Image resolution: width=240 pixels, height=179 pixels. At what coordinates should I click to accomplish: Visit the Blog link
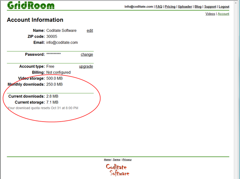click(198, 7)
